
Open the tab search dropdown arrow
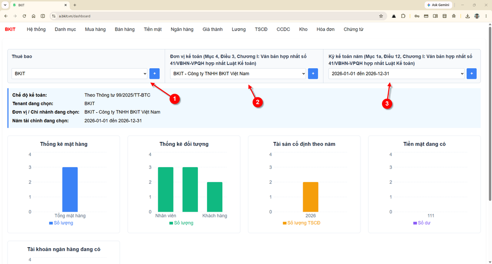(x=5, y=5)
